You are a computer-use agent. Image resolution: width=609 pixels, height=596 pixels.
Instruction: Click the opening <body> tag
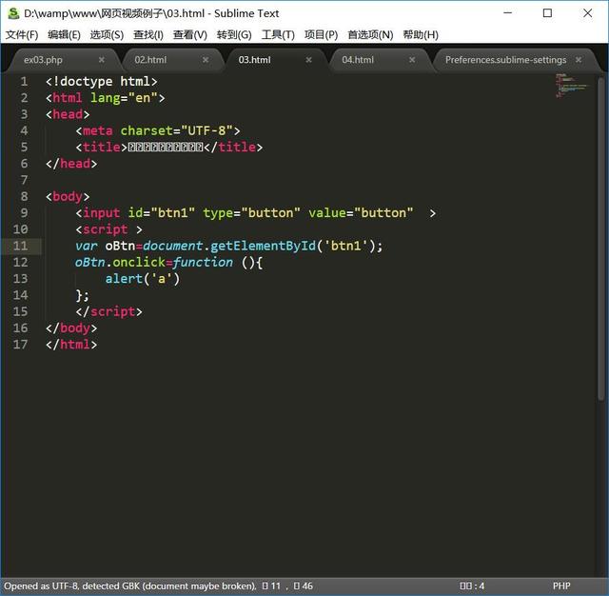pyautogui.click(x=68, y=196)
